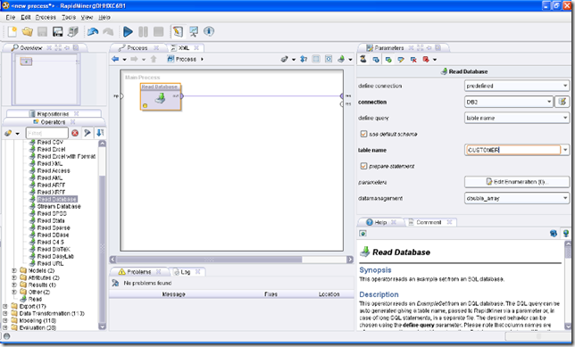Expand the Modeling (118) folder
Image resolution: width=575 pixels, height=347 pixels.
coord(5,320)
